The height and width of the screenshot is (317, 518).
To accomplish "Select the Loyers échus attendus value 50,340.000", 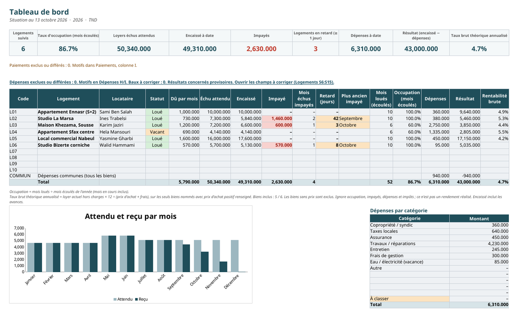I will click(134, 49).
